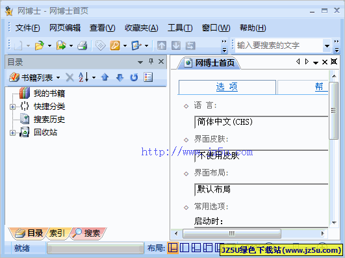The image size is (345, 258).
Task: Open dropdown arrow next to edit page icon
Action: (146, 46)
